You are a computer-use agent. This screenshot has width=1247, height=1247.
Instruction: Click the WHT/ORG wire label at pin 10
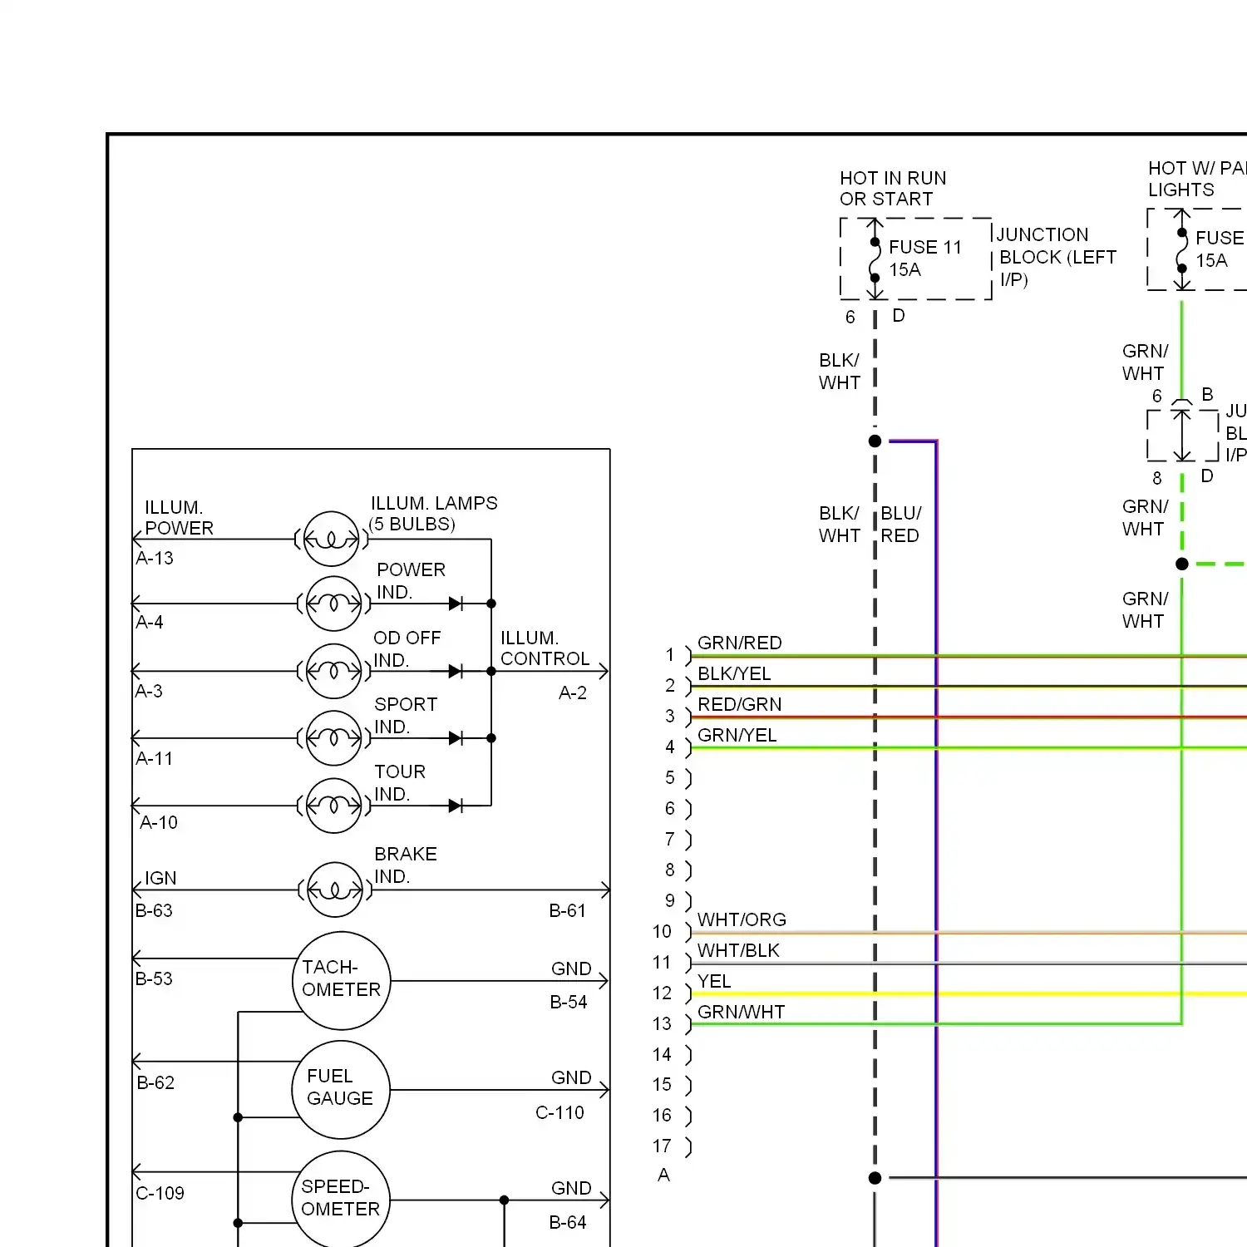742,920
